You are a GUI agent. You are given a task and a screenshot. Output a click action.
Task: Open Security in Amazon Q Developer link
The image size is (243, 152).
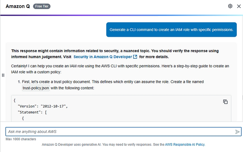[102, 57]
